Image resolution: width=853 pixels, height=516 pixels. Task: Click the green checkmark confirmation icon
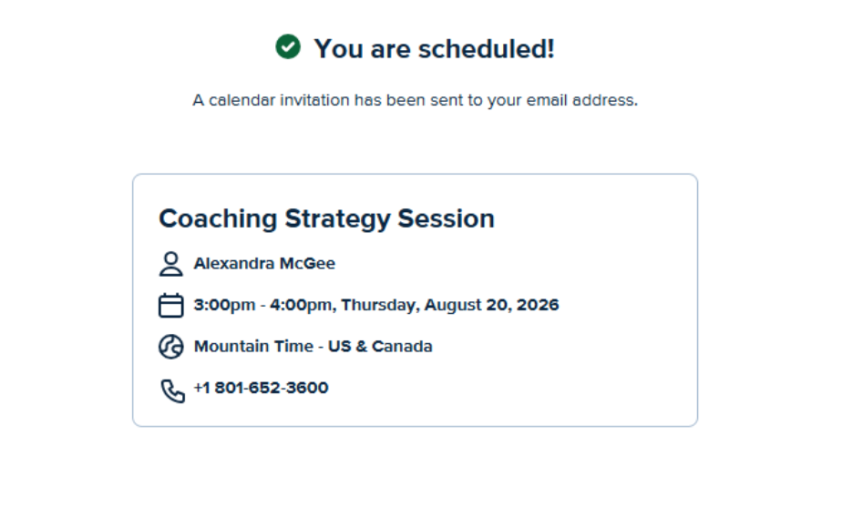click(x=288, y=46)
